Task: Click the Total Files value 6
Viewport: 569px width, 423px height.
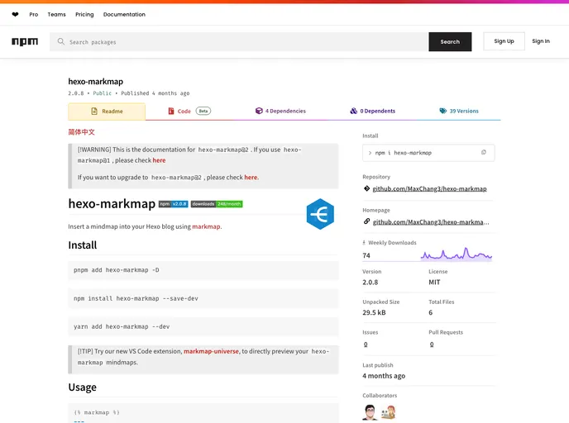Action: (x=430, y=312)
